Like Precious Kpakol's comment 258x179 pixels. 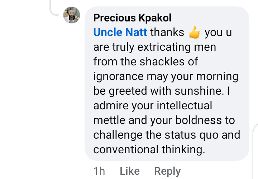[x=129, y=171]
